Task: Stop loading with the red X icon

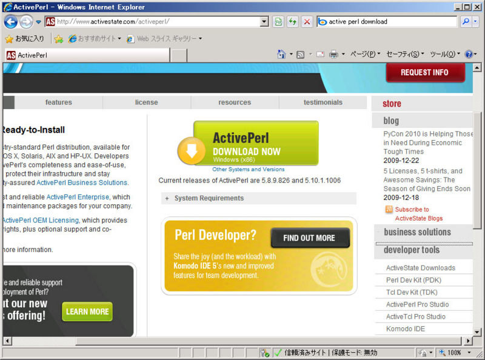Action: click(x=307, y=22)
